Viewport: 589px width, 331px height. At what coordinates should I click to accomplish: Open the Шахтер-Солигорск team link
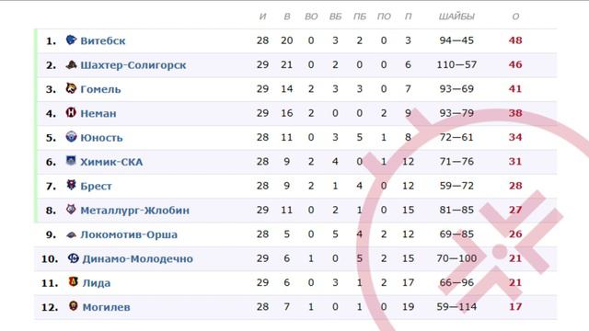(133, 65)
